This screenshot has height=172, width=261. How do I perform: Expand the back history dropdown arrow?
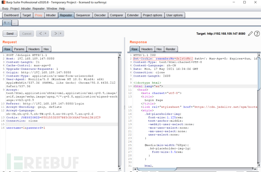click(x=46, y=34)
